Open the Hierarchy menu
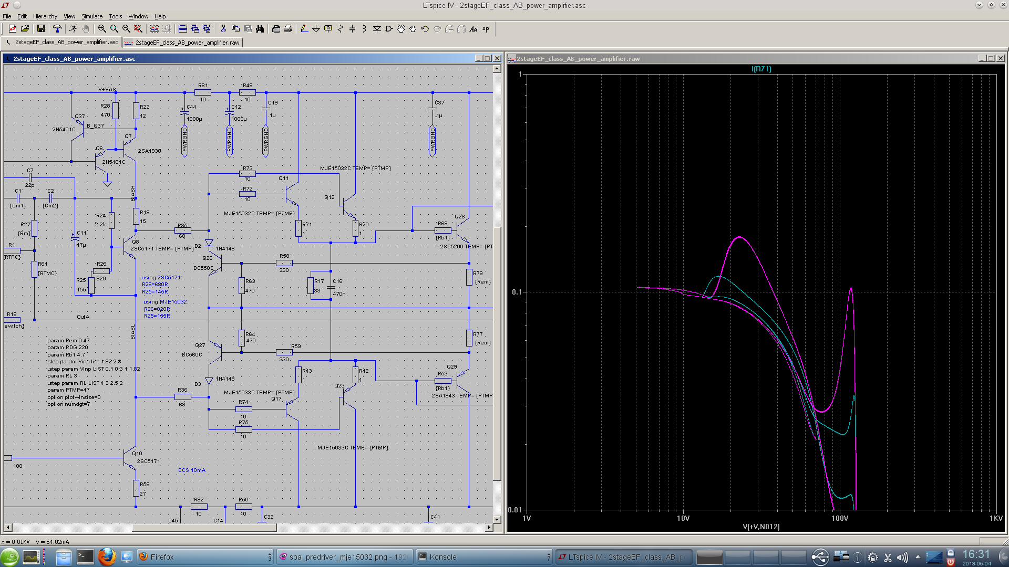Image resolution: width=1009 pixels, height=567 pixels. pyautogui.click(x=45, y=16)
